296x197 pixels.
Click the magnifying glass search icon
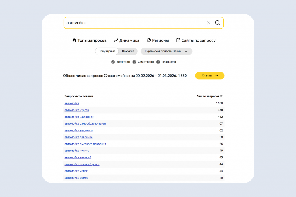[217, 23]
